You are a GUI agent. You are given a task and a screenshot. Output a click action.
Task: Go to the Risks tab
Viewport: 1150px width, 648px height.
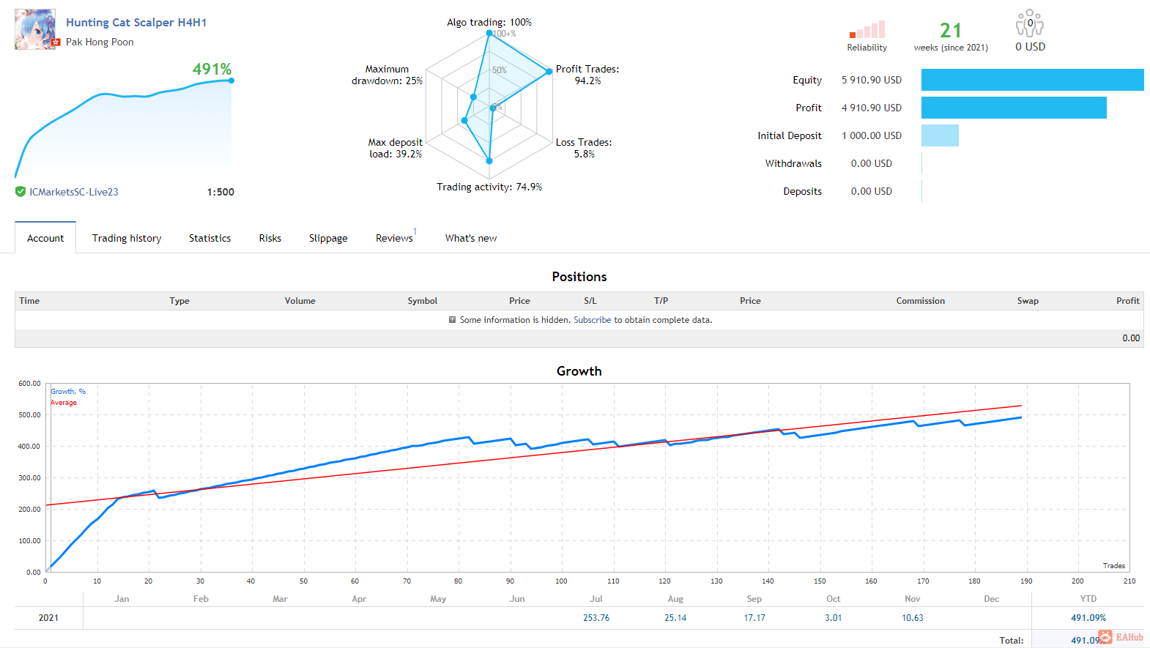[270, 238]
